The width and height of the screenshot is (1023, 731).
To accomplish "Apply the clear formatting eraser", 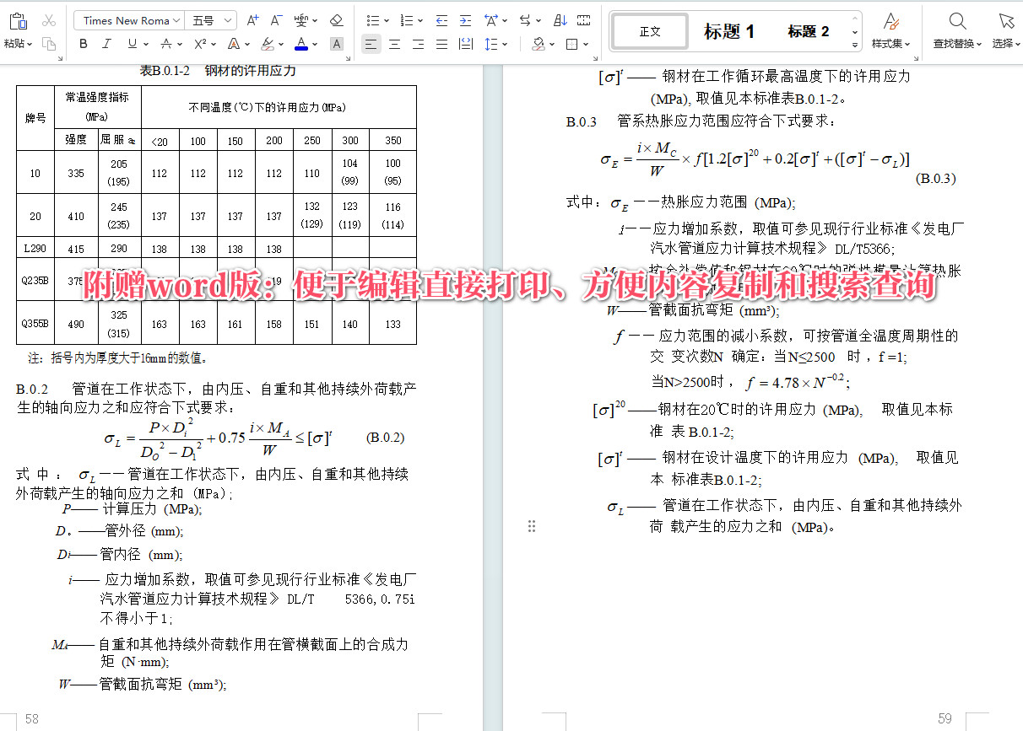I will [x=335, y=20].
